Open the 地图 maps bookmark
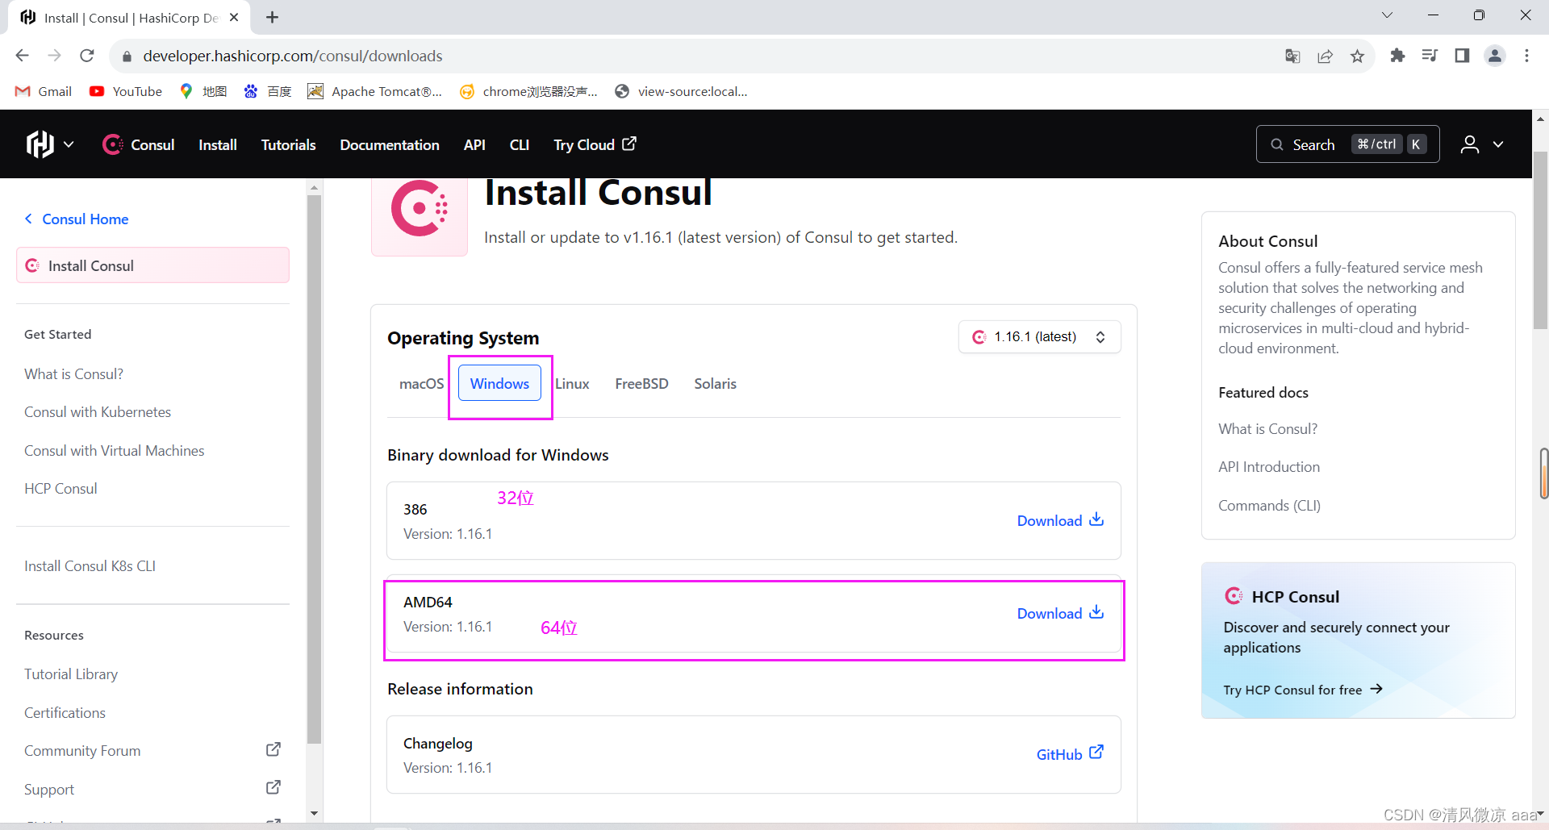1549x830 pixels. pos(203,91)
